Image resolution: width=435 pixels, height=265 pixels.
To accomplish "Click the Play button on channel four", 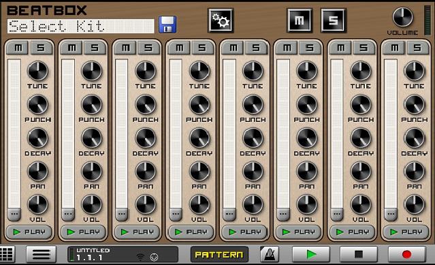I will (x=191, y=232).
